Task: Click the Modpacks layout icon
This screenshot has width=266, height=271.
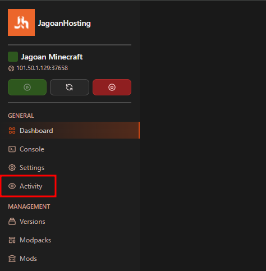Action: click(x=12, y=240)
